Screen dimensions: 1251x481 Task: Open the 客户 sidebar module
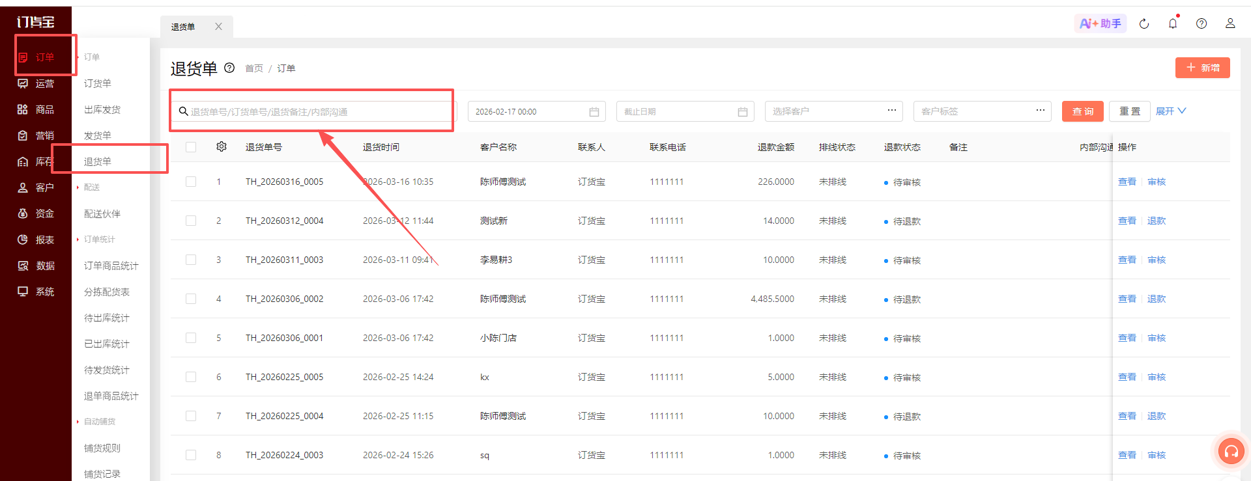[x=36, y=187]
